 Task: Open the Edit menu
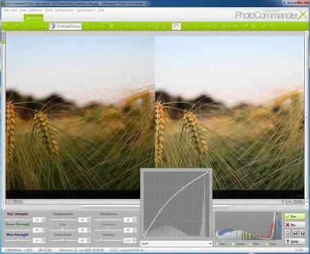coord(14,10)
